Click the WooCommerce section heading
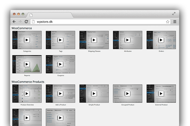190x126 pixels. coord(22,28)
